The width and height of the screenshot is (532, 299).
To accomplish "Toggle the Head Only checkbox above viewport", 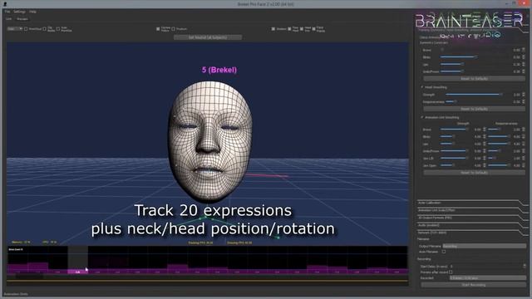I will click(302, 29).
